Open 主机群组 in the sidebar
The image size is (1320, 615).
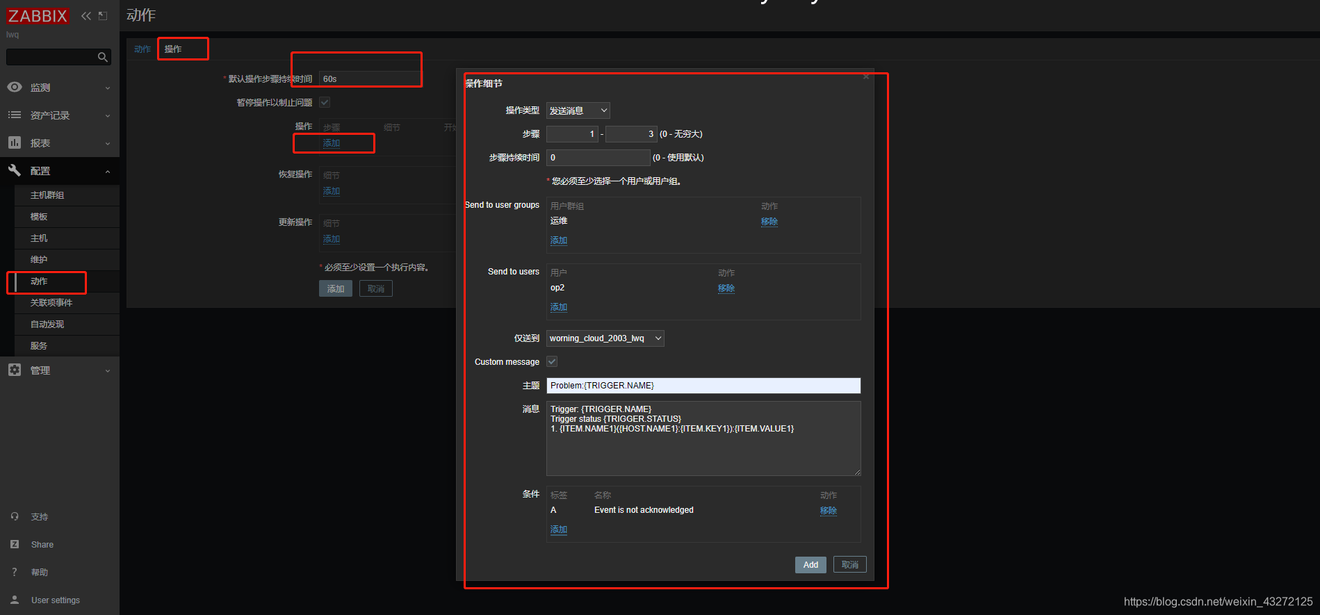47,195
